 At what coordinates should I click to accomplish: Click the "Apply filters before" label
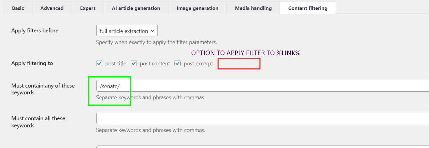[x=35, y=31]
